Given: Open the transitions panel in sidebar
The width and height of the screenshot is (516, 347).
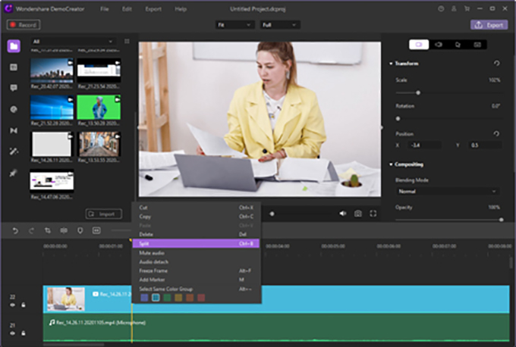Looking at the screenshot, I should tap(14, 130).
